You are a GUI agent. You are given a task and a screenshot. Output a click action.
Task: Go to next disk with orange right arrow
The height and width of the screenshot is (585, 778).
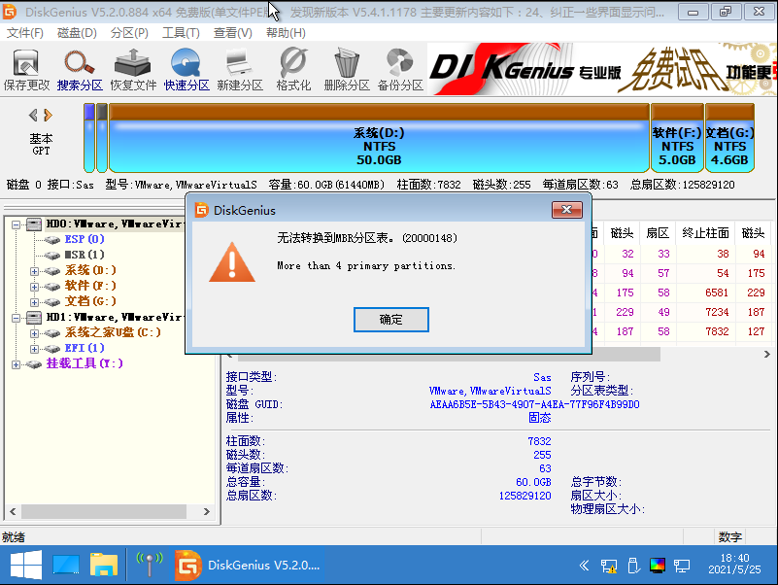48,116
